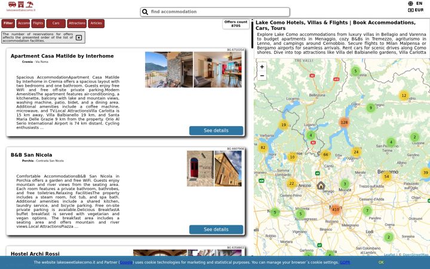Open the EUR currency selector

[x=419, y=10]
